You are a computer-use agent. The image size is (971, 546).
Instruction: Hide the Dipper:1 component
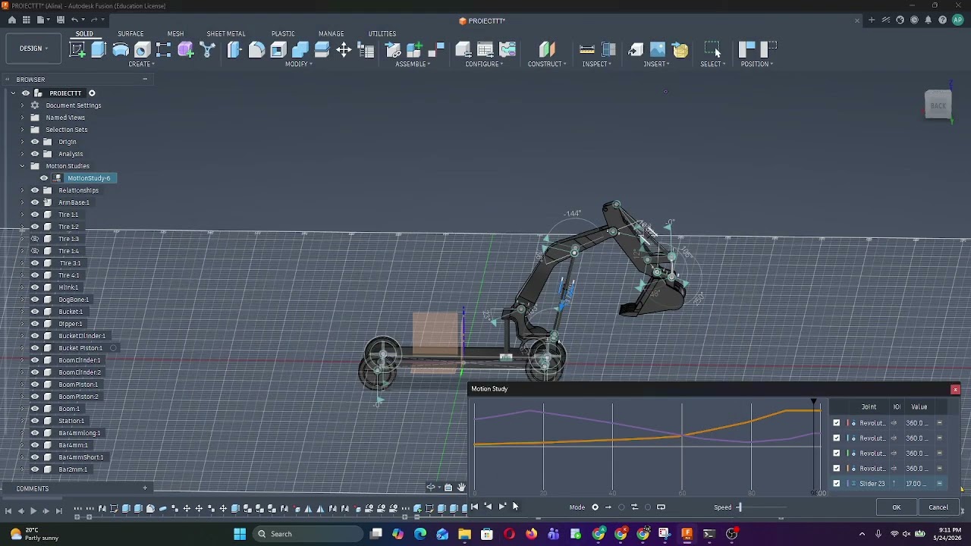(x=35, y=324)
